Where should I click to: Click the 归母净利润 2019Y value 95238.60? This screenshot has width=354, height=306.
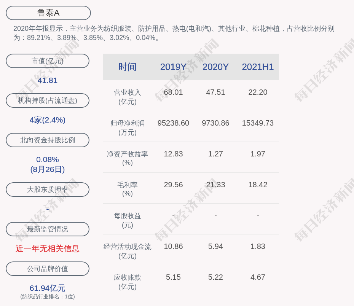point(173,123)
